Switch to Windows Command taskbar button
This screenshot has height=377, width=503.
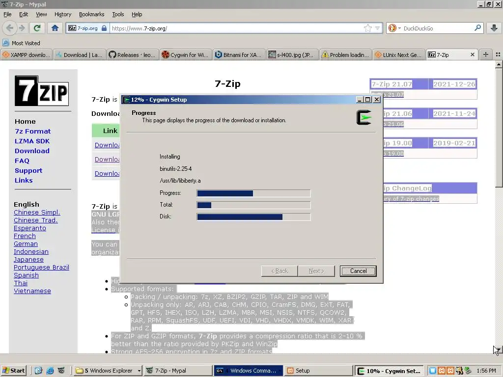click(x=248, y=371)
